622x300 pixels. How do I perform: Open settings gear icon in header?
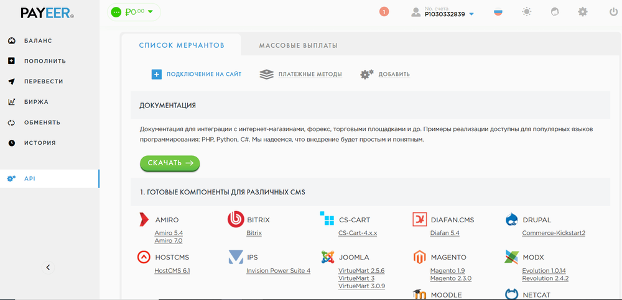pos(582,12)
